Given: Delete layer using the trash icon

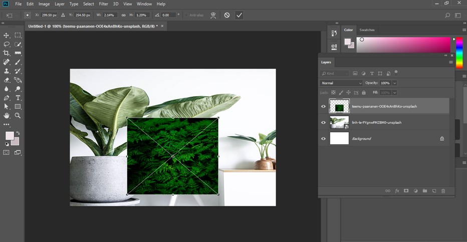Looking at the screenshot, I should [x=443, y=191].
